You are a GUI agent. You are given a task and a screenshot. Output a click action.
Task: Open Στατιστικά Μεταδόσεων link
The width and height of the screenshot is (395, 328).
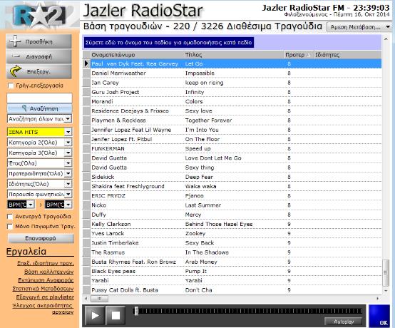pos(43,289)
